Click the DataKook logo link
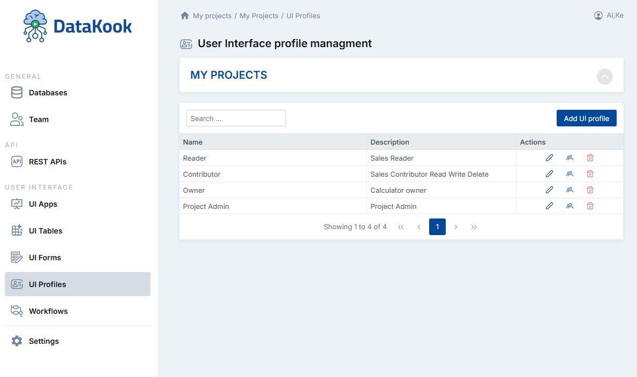Screen dimensions: 637x377 click(x=77, y=25)
